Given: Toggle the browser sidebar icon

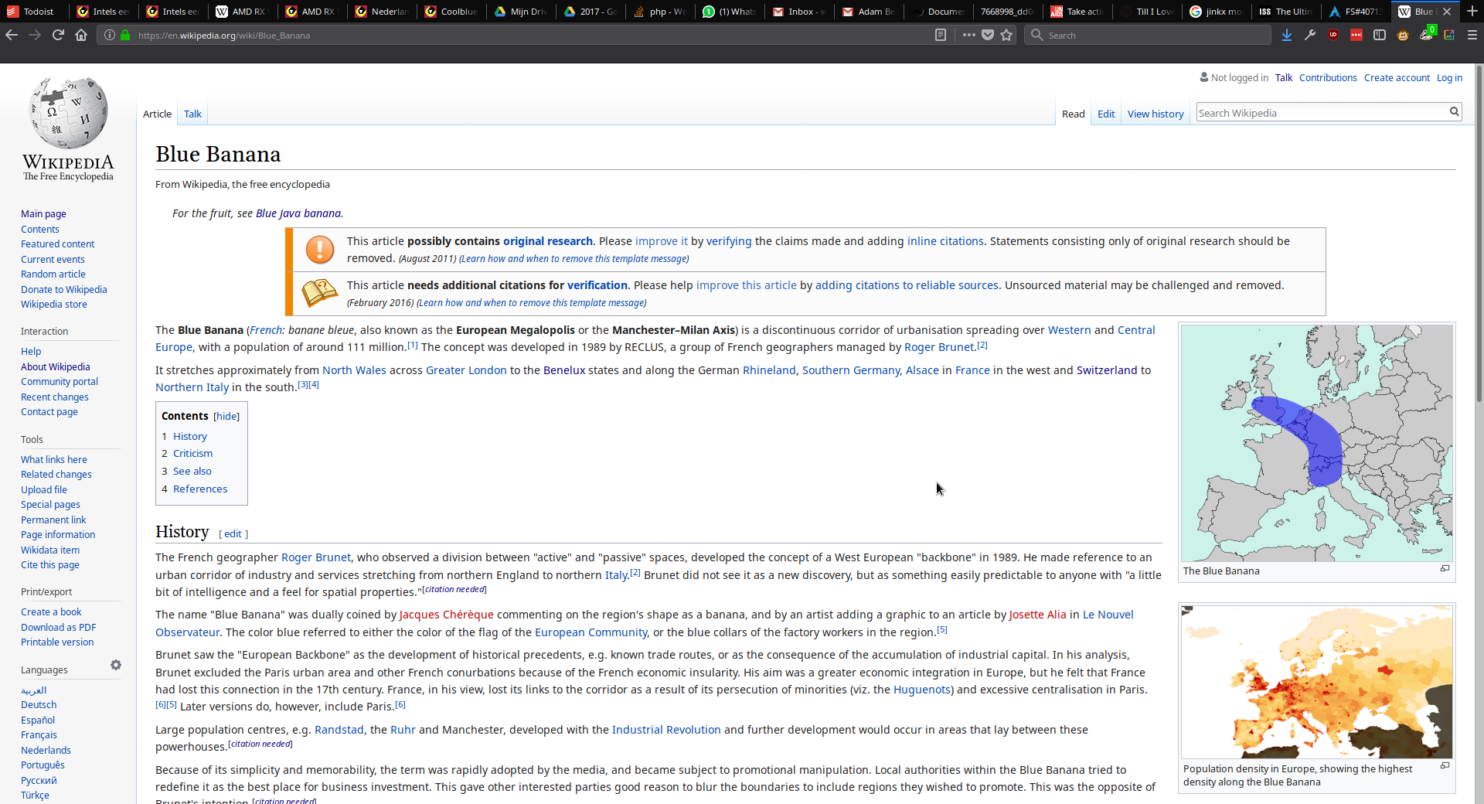Looking at the screenshot, I should click(x=1380, y=35).
